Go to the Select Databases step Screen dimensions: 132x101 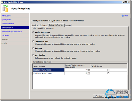[8, 24]
